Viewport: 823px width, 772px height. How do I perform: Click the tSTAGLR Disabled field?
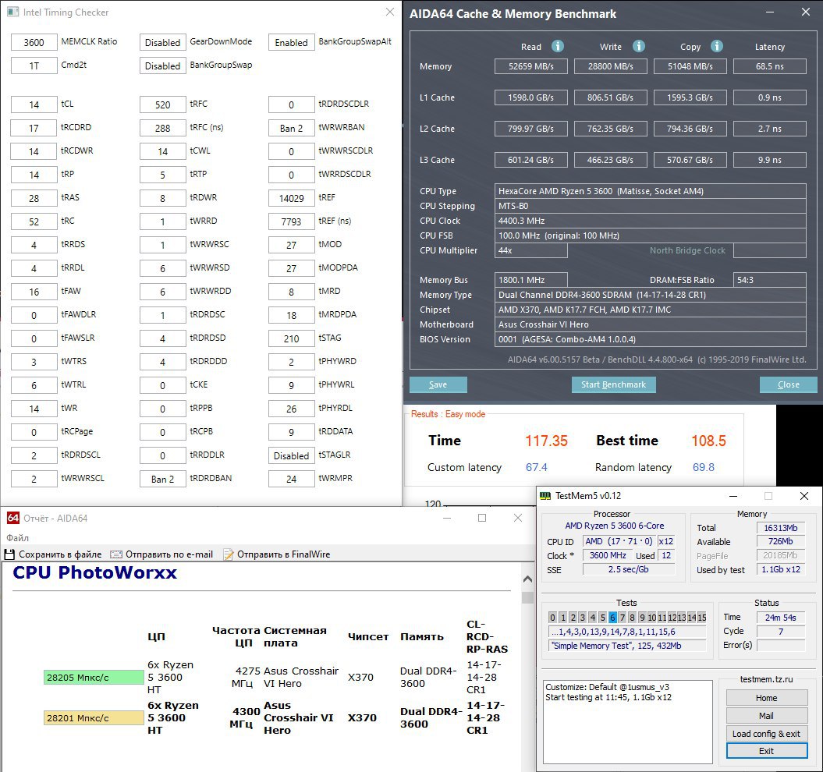coord(291,456)
